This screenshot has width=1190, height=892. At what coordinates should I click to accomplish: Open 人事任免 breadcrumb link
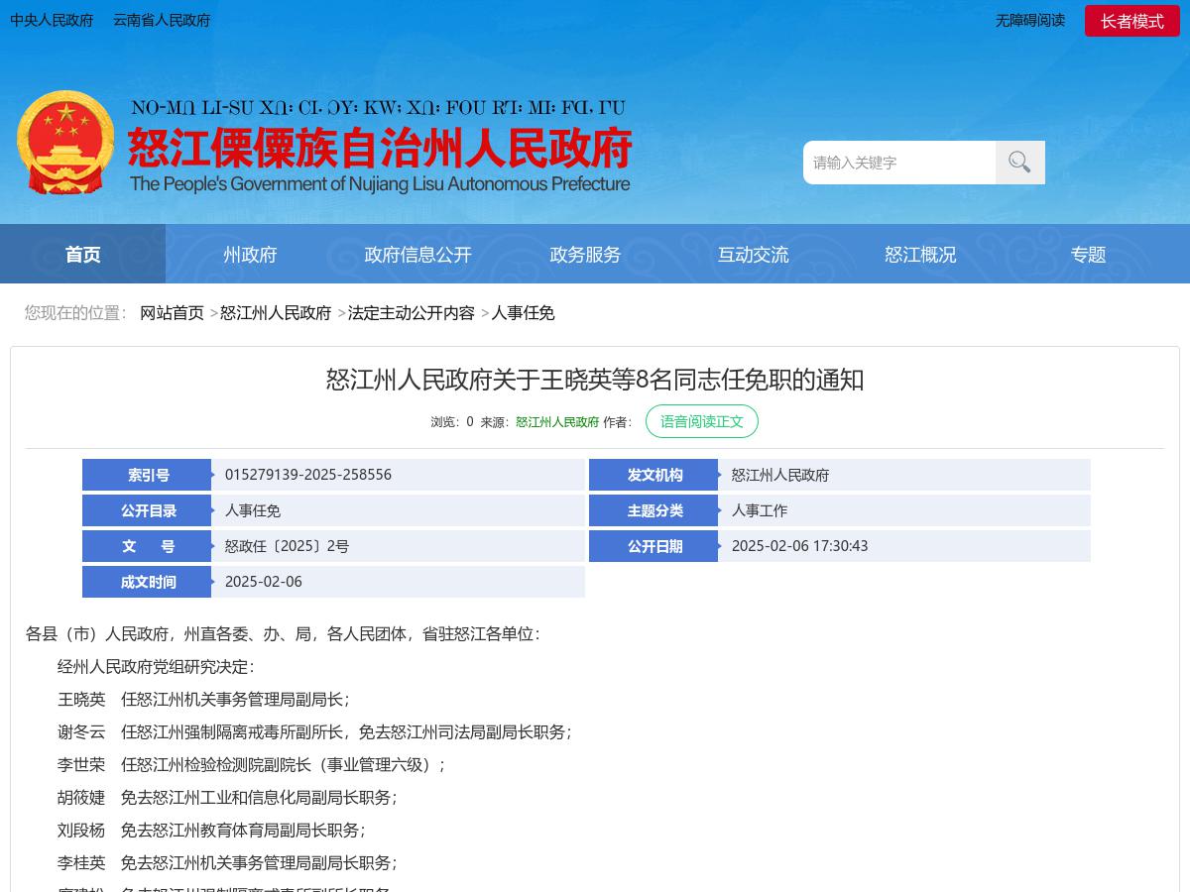coord(524,312)
